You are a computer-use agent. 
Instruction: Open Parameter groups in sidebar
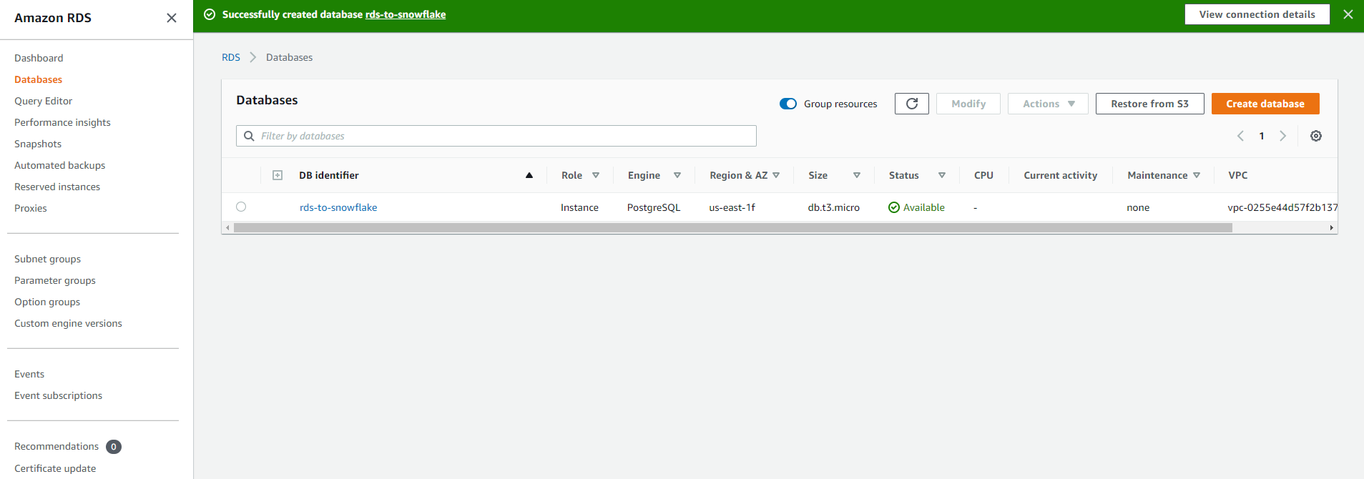55,280
